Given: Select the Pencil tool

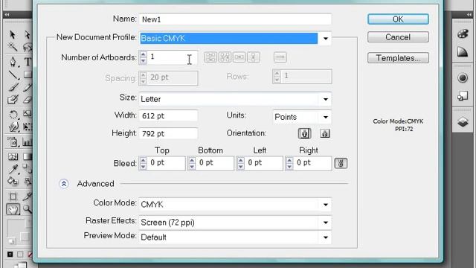Looking at the screenshot, I should click(x=28, y=87).
